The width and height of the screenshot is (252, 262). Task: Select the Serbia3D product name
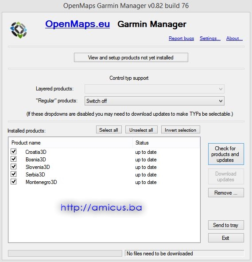pyautogui.click(x=35, y=174)
